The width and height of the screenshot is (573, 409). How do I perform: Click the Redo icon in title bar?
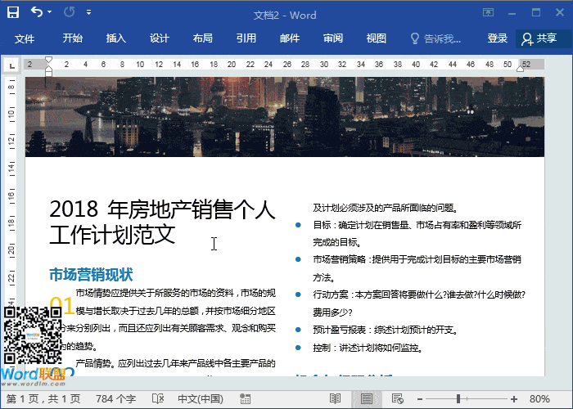[69, 13]
